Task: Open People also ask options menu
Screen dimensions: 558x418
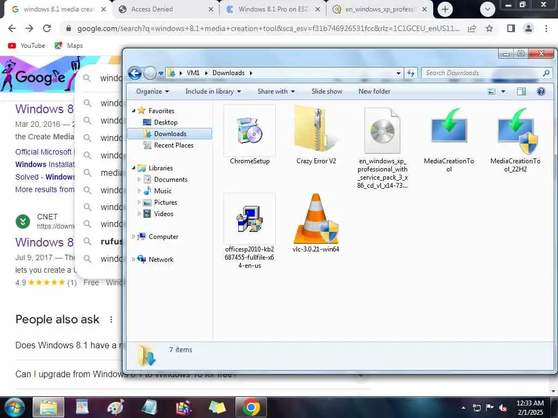Action: coord(111,319)
